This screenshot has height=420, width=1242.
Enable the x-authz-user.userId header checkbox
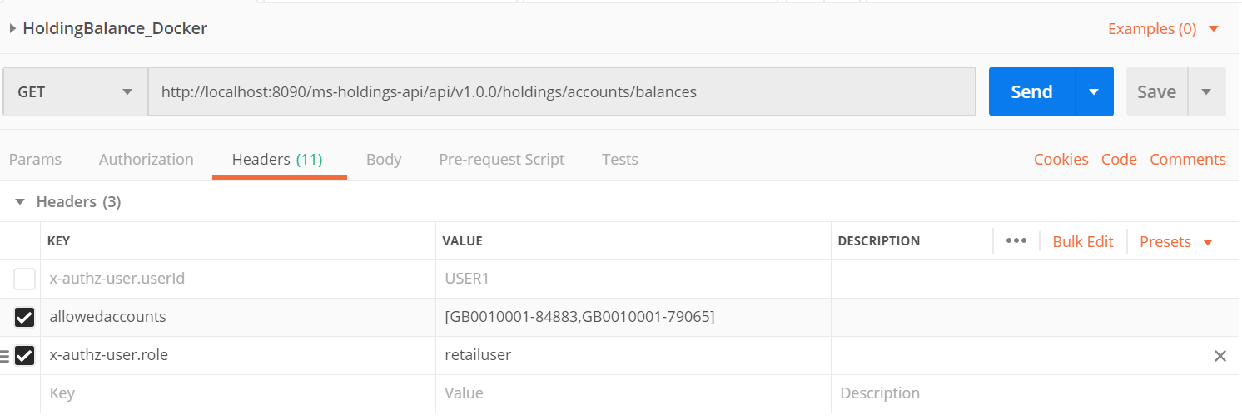point(25,279)
